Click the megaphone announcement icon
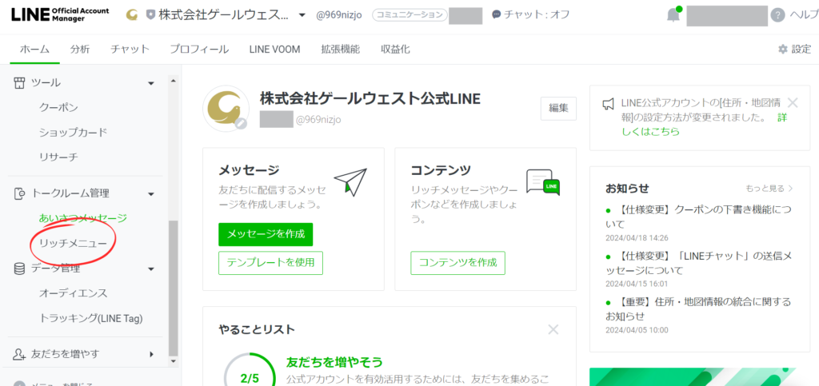 coord(609,104)
